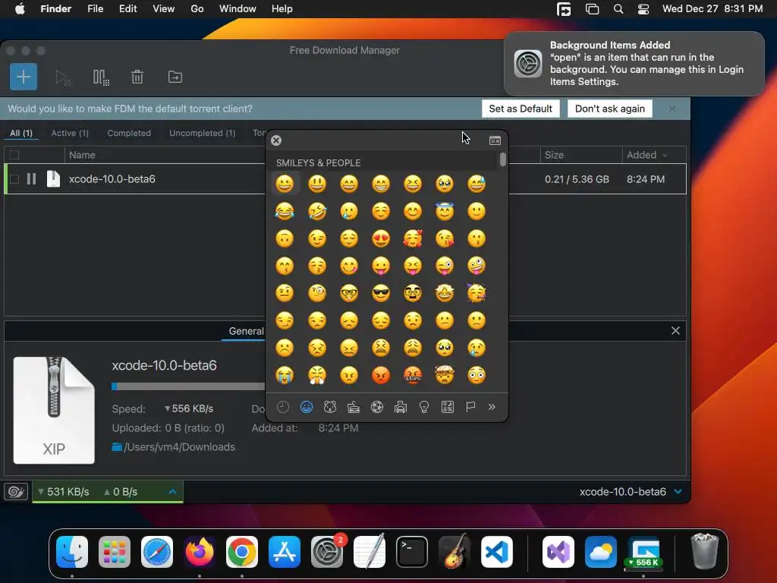The height and width of the screenshot is (583, 777).
Task: Select Flags emoji category
Action: click(470, 407)
